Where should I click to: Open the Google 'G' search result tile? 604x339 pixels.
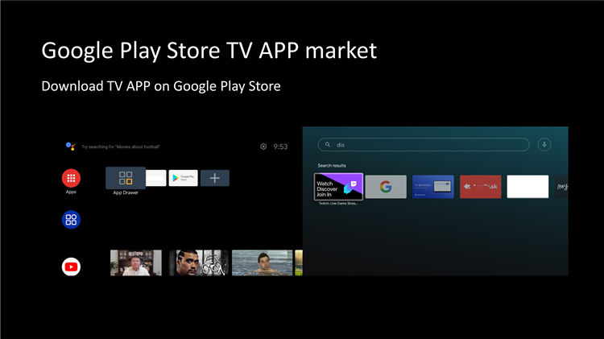pyautogui.click(x=386, y=187)
